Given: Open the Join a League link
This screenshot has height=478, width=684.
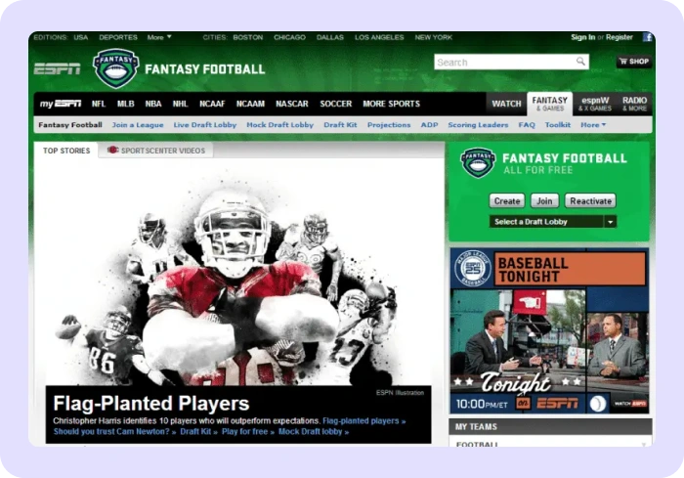Looking at the screenshot, I should 138,125.
